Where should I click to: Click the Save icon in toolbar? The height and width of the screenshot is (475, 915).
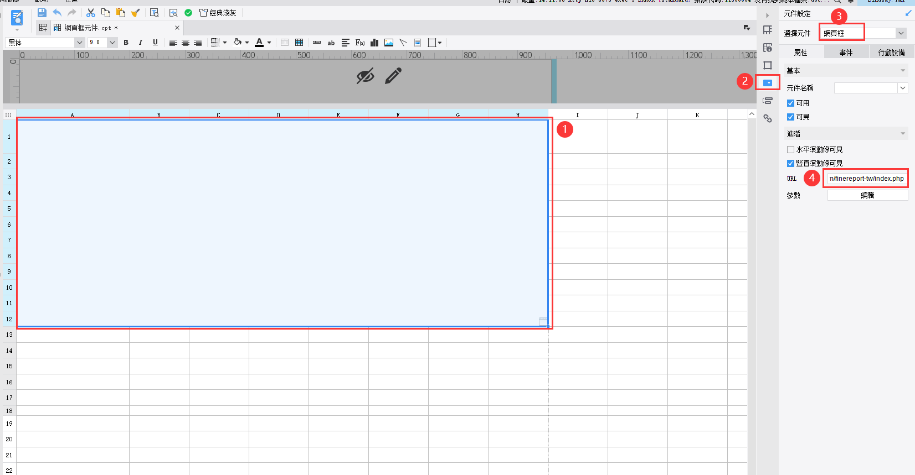coord(42,13)
